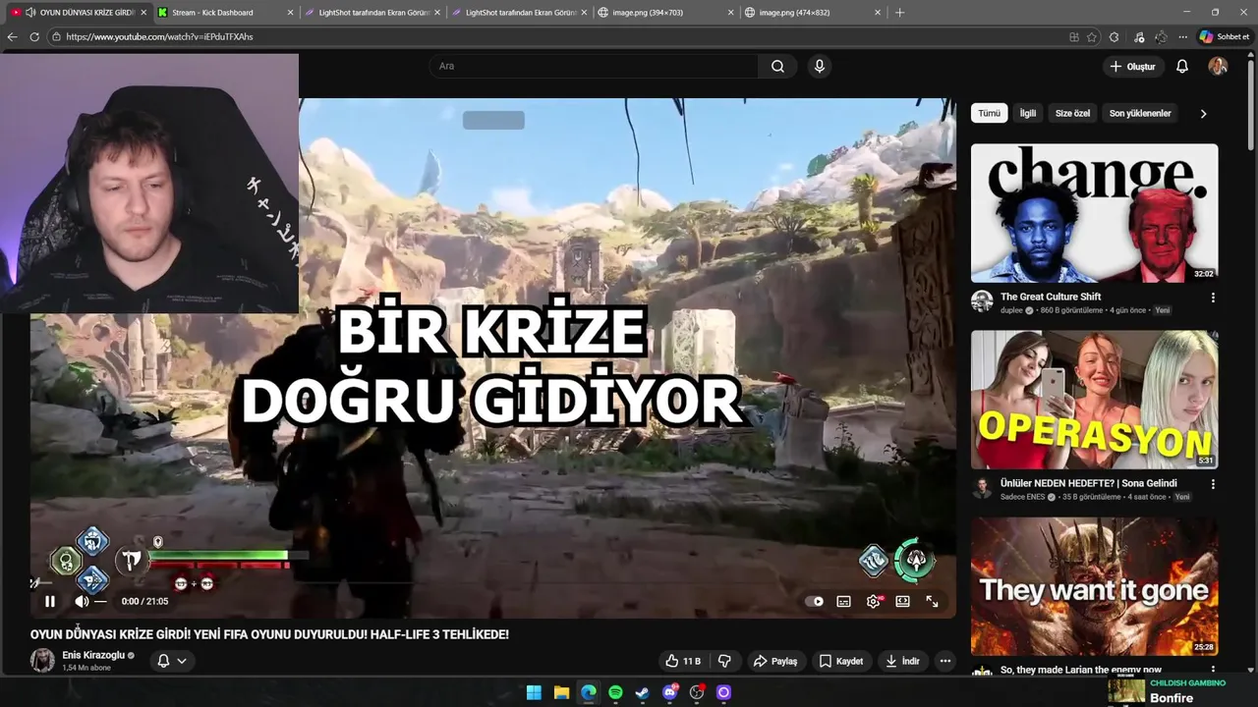Go back in the browser
This screenshot has height=707, width=1258.
coord(12,36)
